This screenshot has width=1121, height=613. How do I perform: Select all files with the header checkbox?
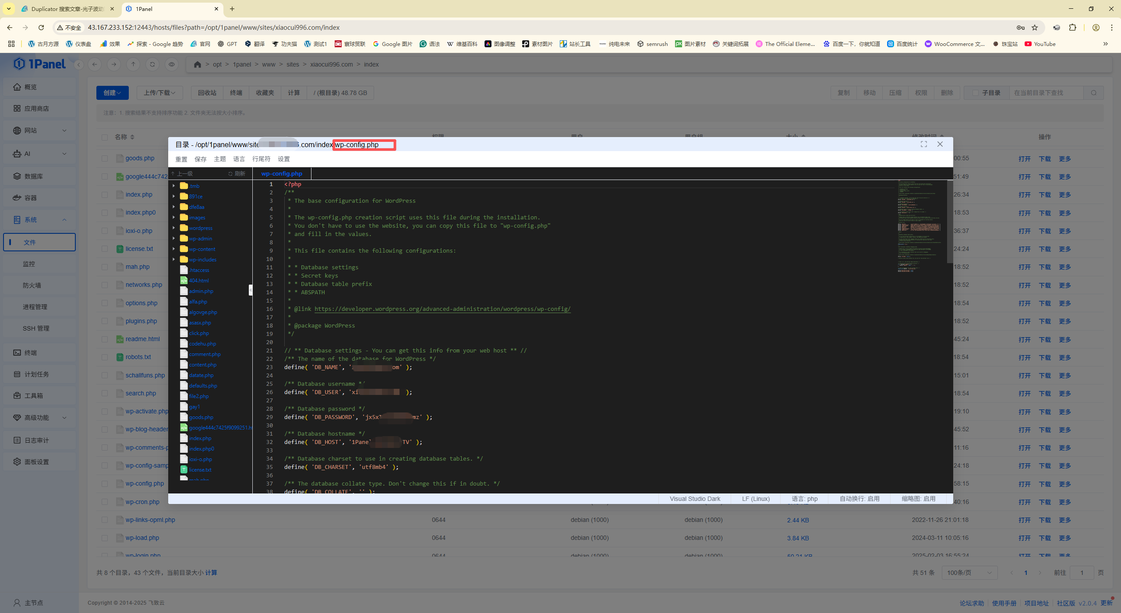click(105, 137)
